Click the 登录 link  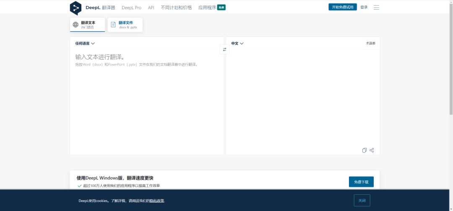364,7
